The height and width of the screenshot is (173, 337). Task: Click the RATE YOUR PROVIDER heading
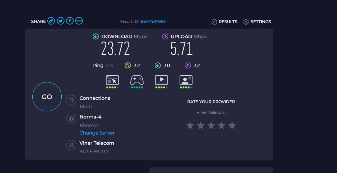pyautogui.click(x=211, y=101)
